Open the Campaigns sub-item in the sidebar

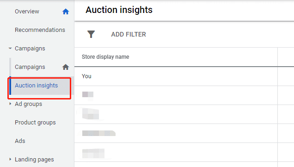[x=30, y=67]
